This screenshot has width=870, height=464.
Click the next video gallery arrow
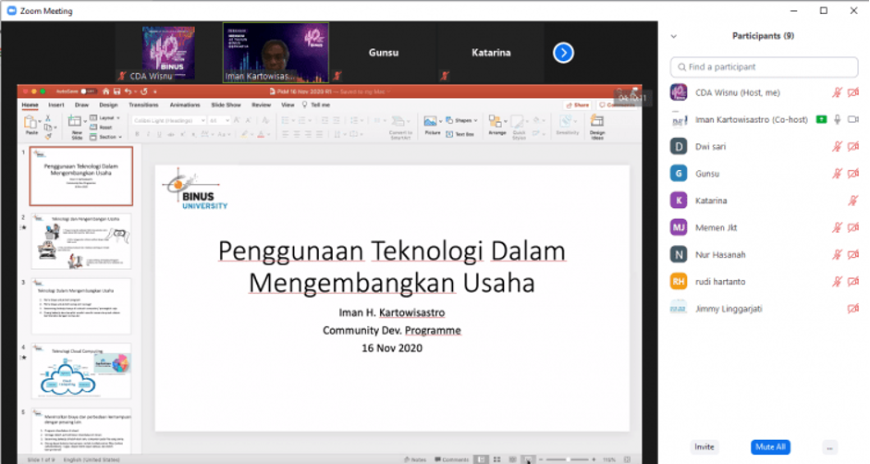coord(563,53)
